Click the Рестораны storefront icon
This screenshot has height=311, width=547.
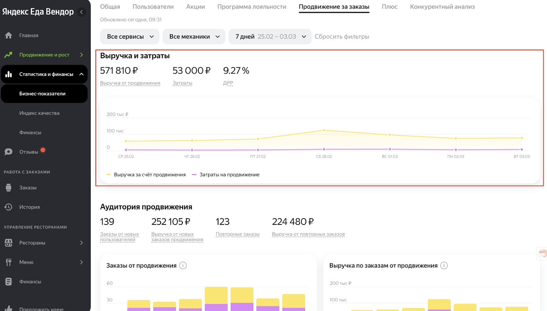click(9, 243)
